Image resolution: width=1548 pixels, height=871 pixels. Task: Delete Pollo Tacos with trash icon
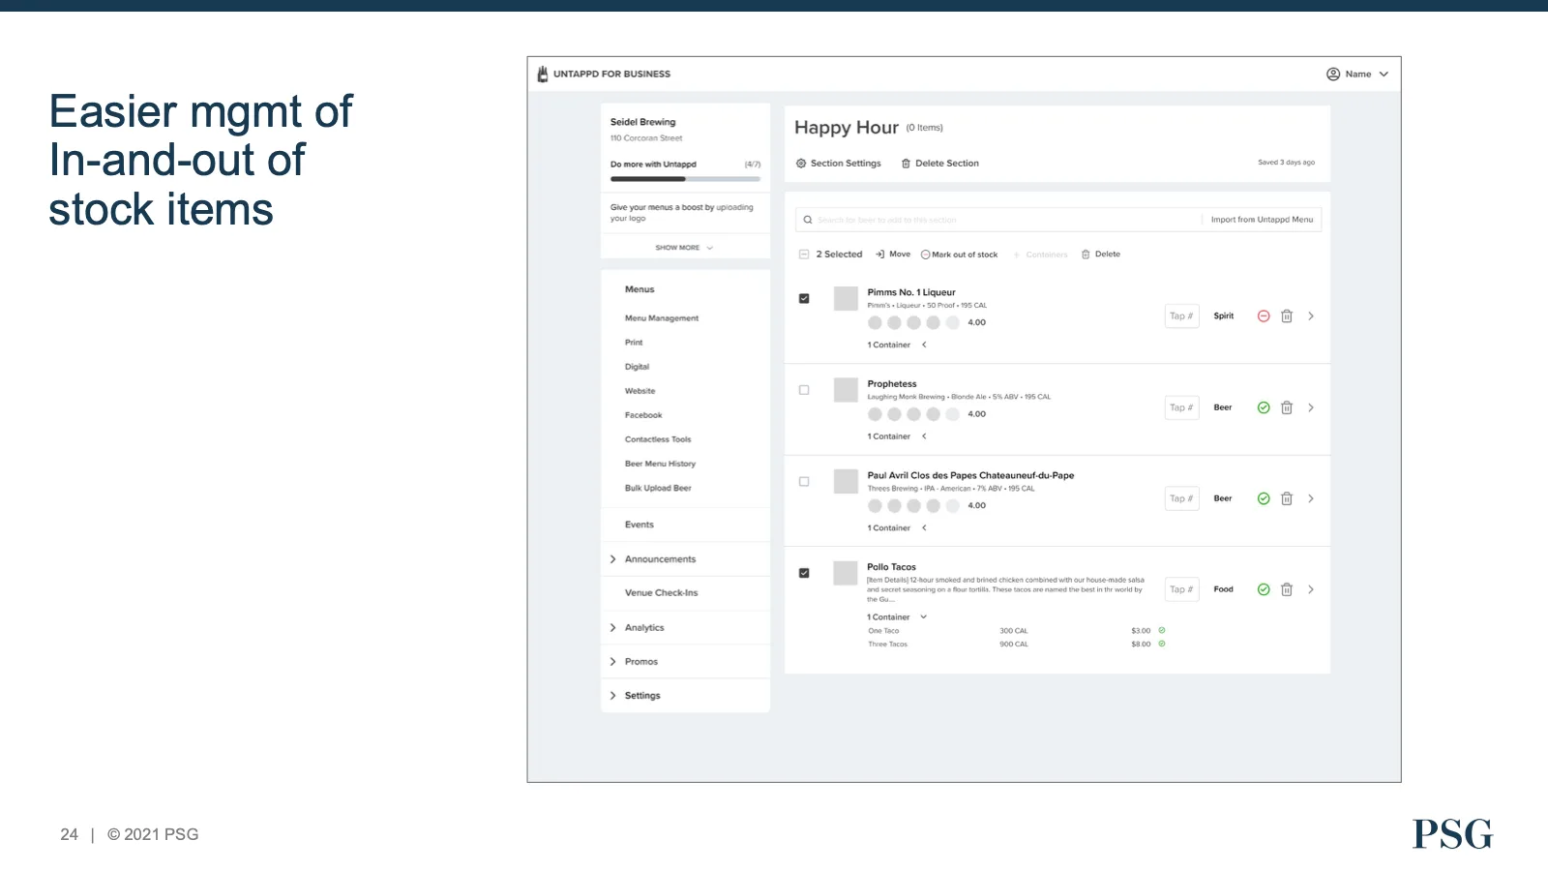1287,589
